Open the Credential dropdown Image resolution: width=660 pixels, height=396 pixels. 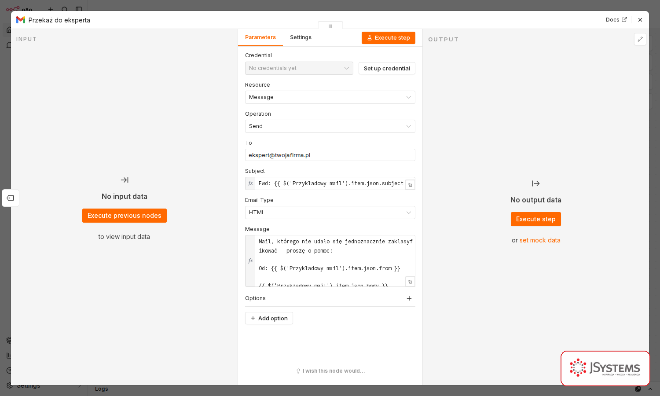299,68
